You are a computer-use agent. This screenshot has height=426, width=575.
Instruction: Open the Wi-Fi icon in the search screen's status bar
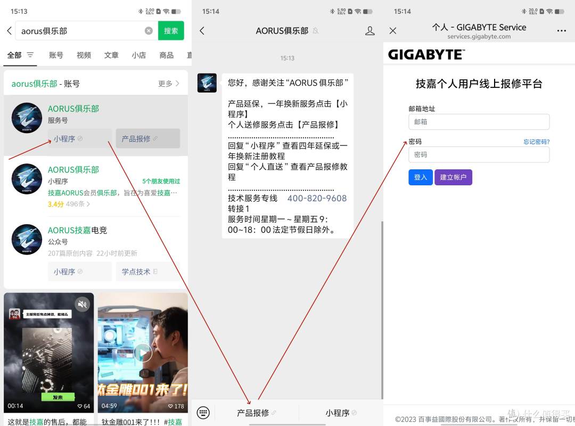pyautogui.click(x=166, y=11)
